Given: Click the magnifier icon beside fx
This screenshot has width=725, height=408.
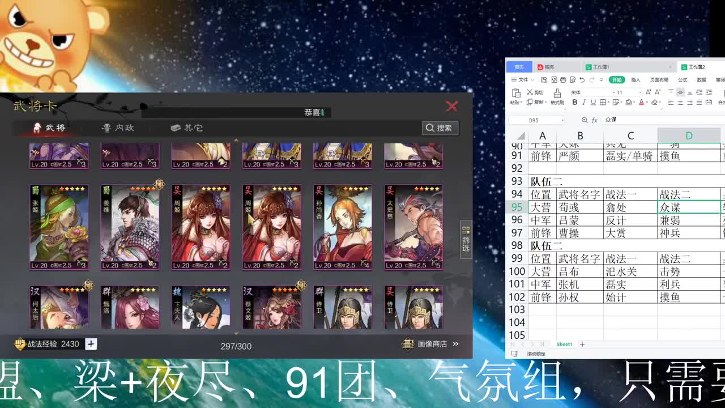Looking at the screenshot, I should (585, 120).
